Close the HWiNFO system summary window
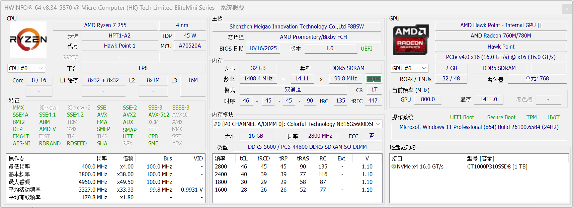Viewport: 573px width, 208px height. pyautogui.click(x=567, y=9)
